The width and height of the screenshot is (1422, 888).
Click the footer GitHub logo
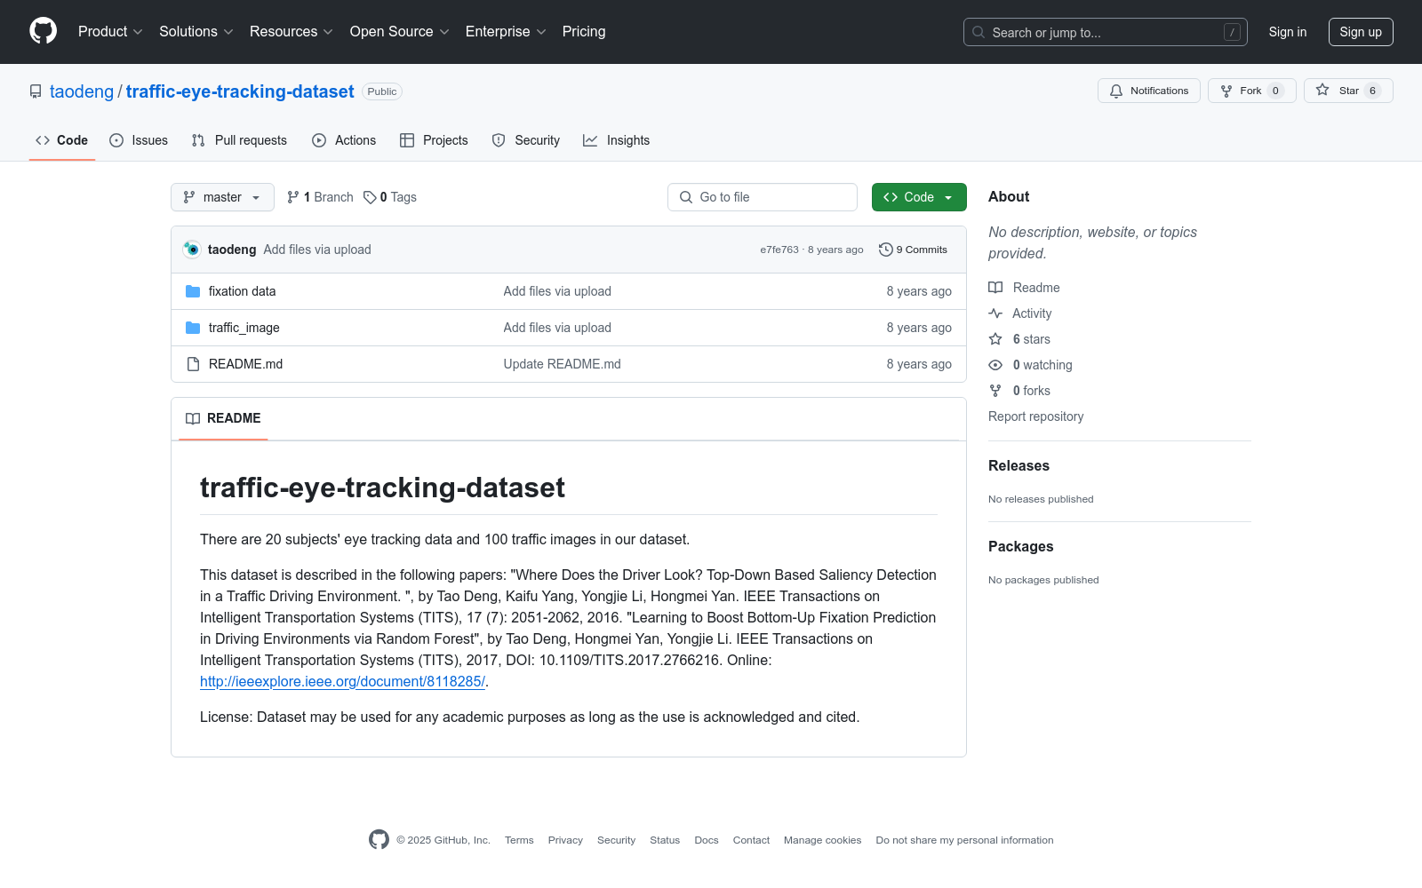(379, 840)
